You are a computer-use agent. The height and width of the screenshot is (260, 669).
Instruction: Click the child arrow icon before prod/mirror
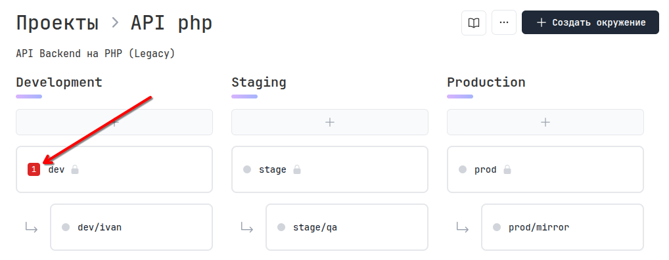pyautogui.click(x=462, y=227)
